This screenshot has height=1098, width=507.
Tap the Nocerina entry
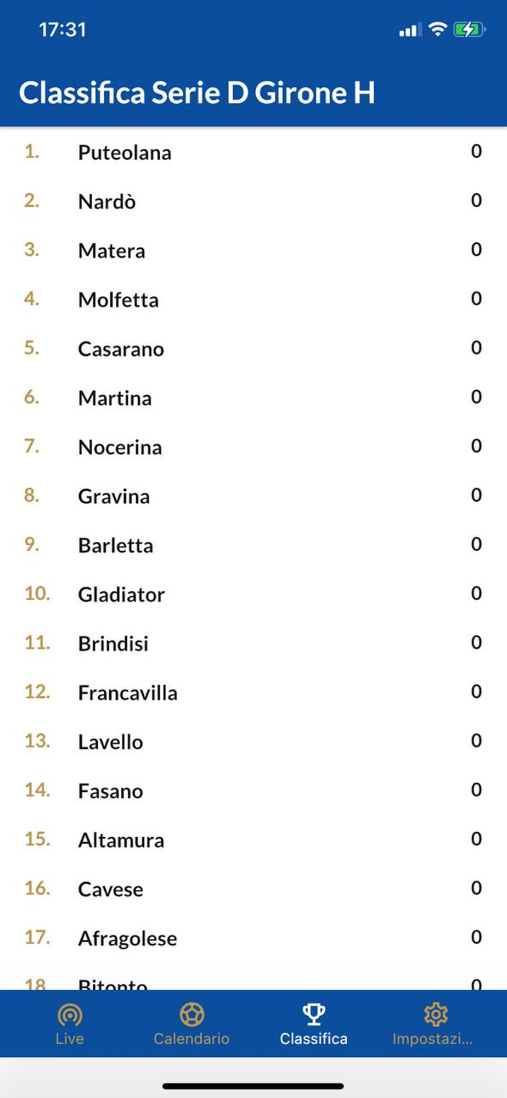(253, 447)
